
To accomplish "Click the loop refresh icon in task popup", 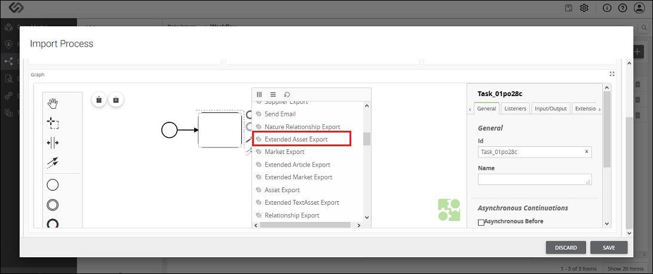I will (287, 94).
